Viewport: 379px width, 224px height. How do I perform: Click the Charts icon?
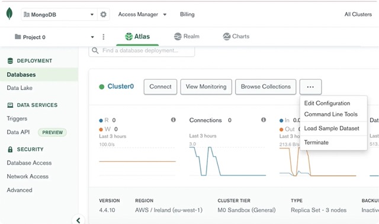tap(226, 37)
